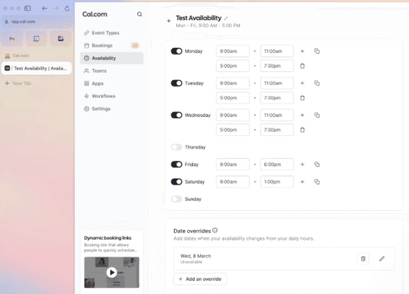Viewport: 409px width, 294px height.
Task: Open Tuesday's 11:00am end time dropdown
Action: pyautogui.click(x=277, y=83)
